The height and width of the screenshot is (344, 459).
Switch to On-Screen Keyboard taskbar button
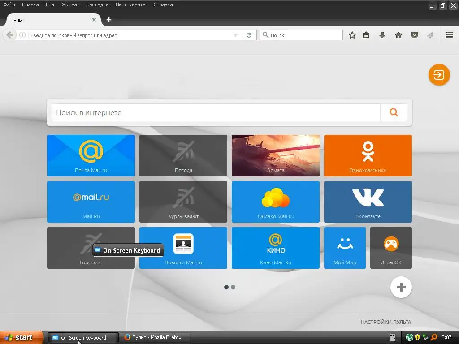pyautogui.click(x=83, y=338)
